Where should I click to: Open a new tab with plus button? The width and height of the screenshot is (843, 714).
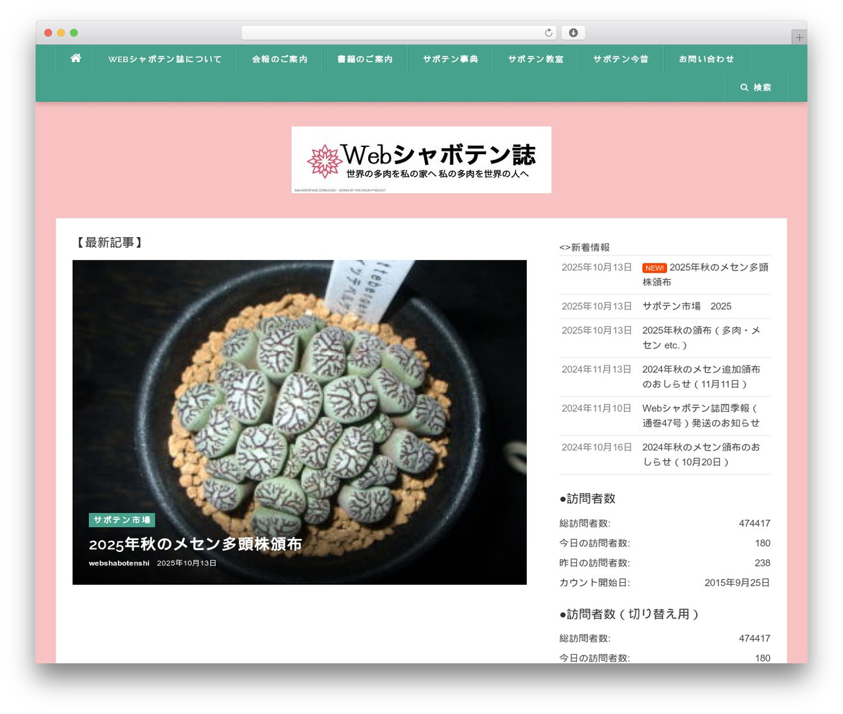coord(799,38)
